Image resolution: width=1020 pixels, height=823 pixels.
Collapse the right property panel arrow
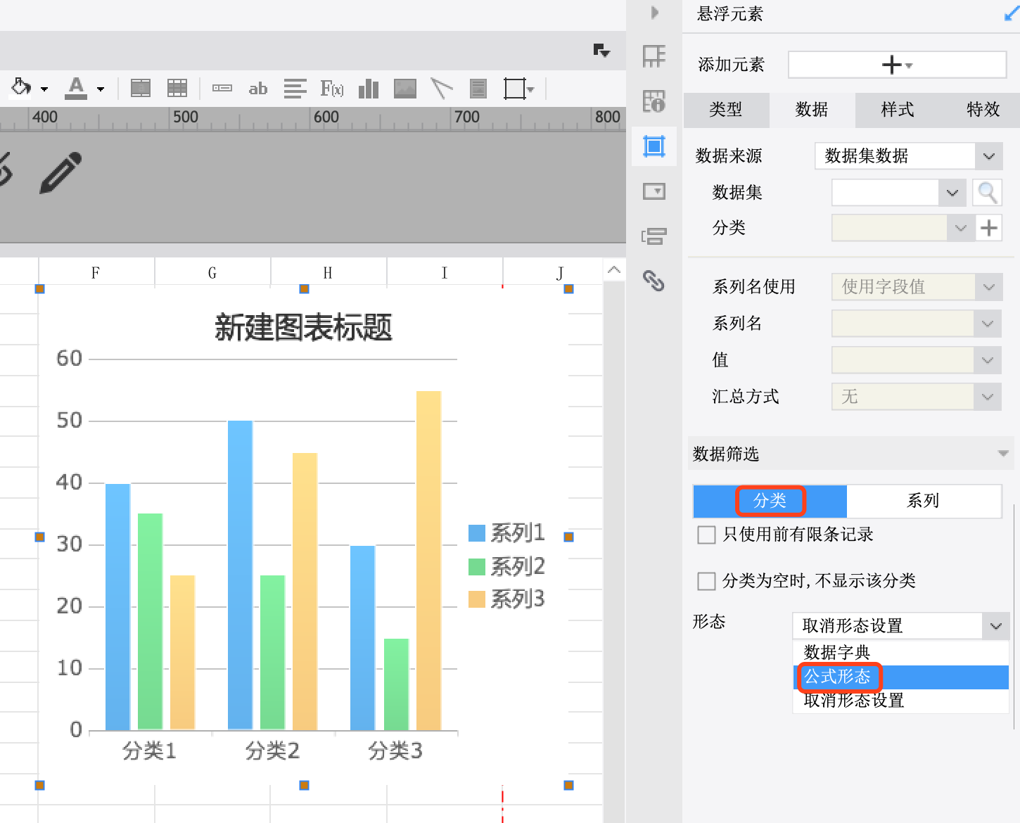click(x=655, y=12)
